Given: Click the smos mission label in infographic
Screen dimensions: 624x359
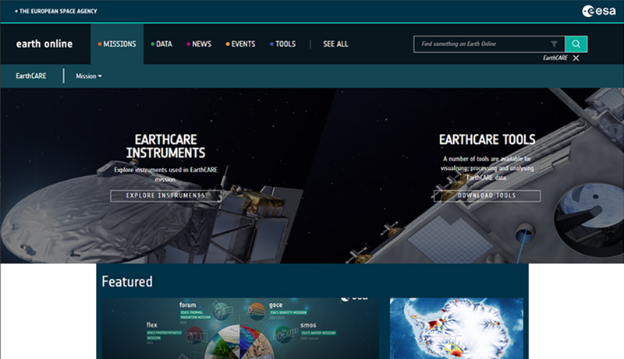Looking at the screenshot, I should tap(308, 326).
